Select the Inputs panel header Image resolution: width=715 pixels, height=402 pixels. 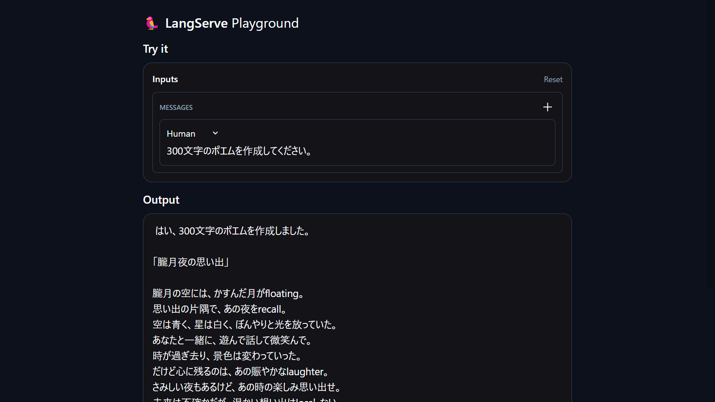click(x=165, y=79)
